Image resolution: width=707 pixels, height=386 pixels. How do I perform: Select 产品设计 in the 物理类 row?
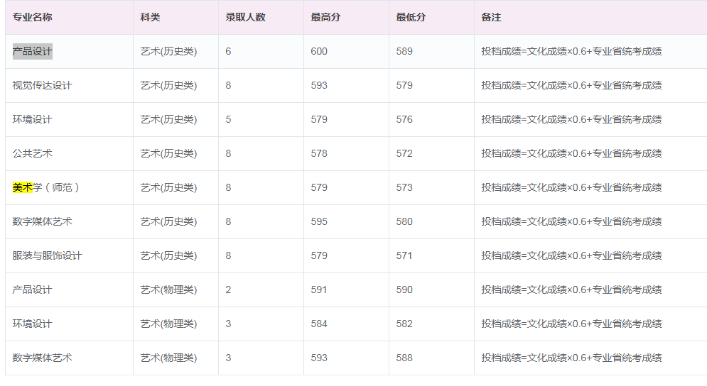click(33, 289)
